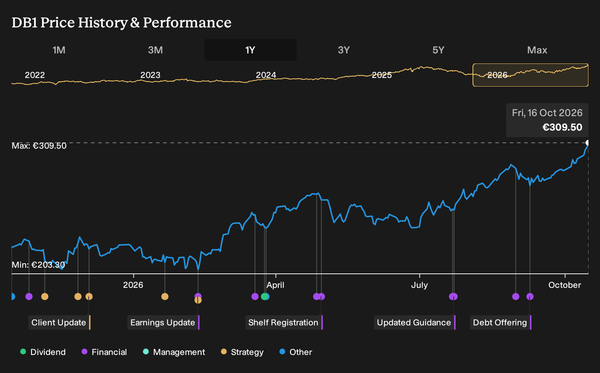
Task: Switch to the 3M time range
Action: [x=155, y=50]
